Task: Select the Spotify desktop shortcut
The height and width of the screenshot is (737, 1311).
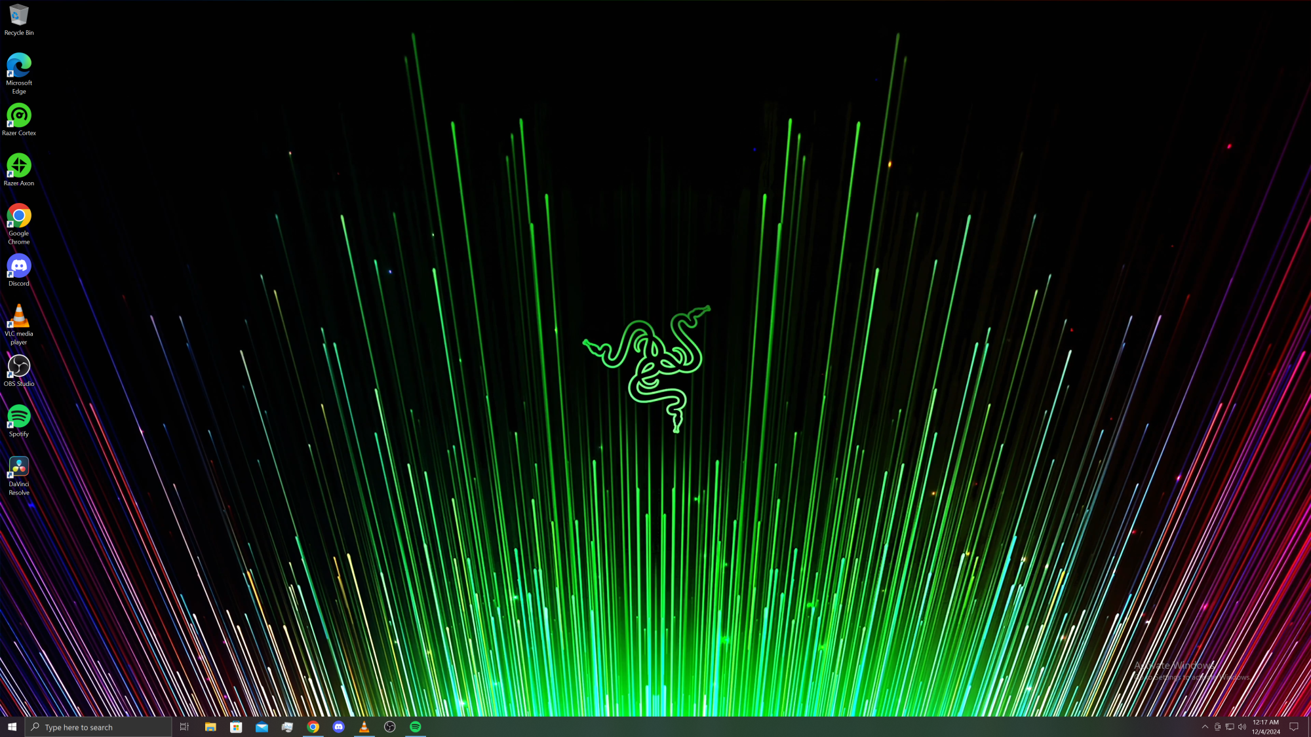Action: (19, 421)
